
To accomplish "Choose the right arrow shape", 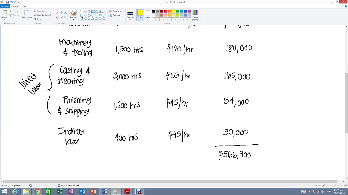I will click(96, 15).
